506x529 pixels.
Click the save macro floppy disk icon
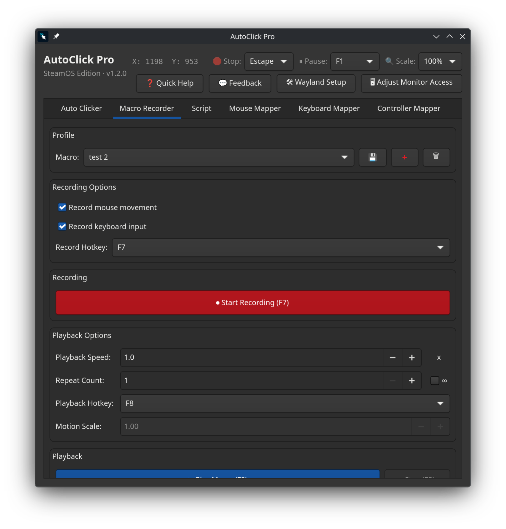coord(372,157)
